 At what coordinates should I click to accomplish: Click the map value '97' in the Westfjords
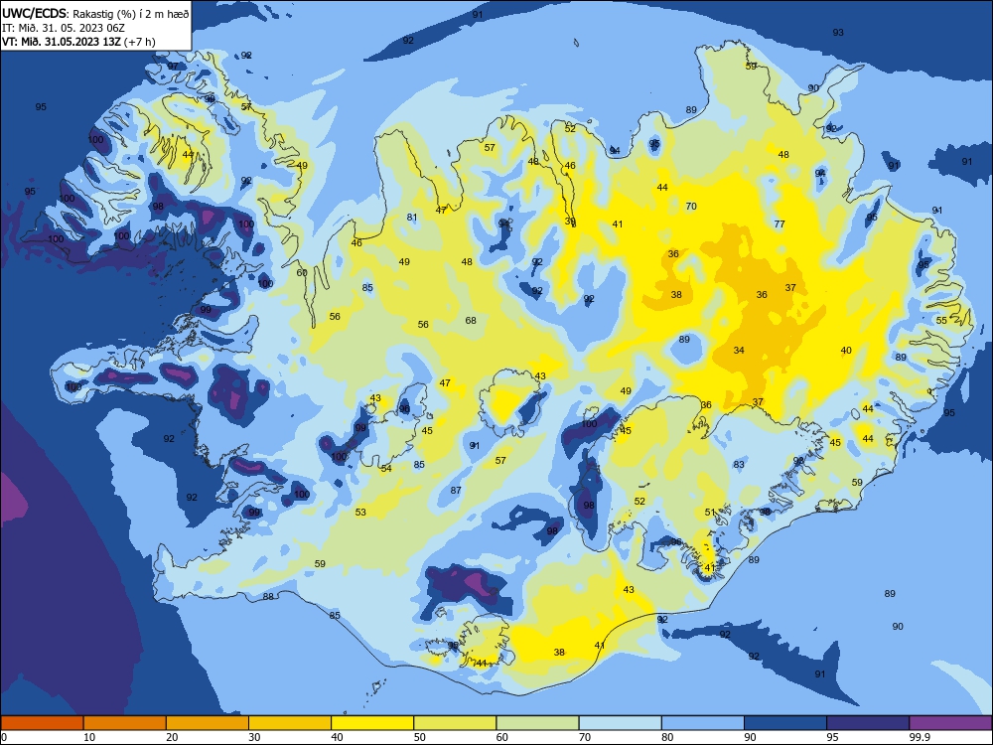(x=173, y=67)
